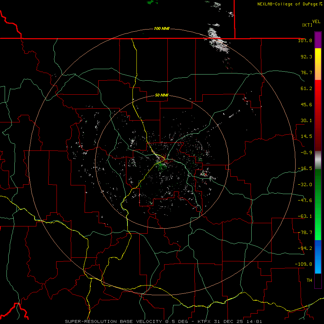324x324 pixels.
Task: Click the -16.5 velocity scale value
Action: pyautogui.click(x=305, y=168)
